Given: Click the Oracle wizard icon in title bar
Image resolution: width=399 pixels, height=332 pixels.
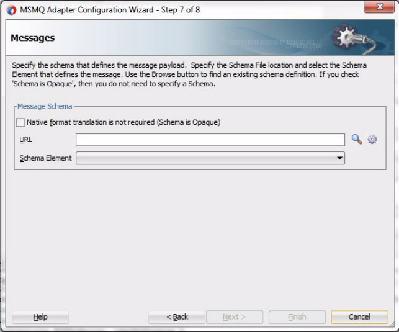Looking at the screenshot, I should (x=11, y=10).
